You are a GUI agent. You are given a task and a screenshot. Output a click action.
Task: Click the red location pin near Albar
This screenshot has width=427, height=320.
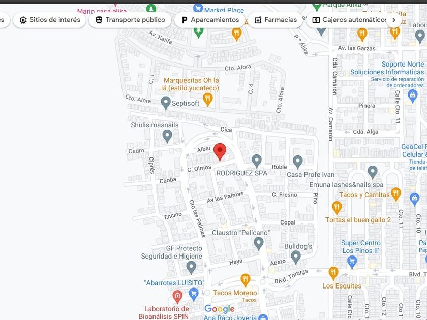(x=220, y=152)
